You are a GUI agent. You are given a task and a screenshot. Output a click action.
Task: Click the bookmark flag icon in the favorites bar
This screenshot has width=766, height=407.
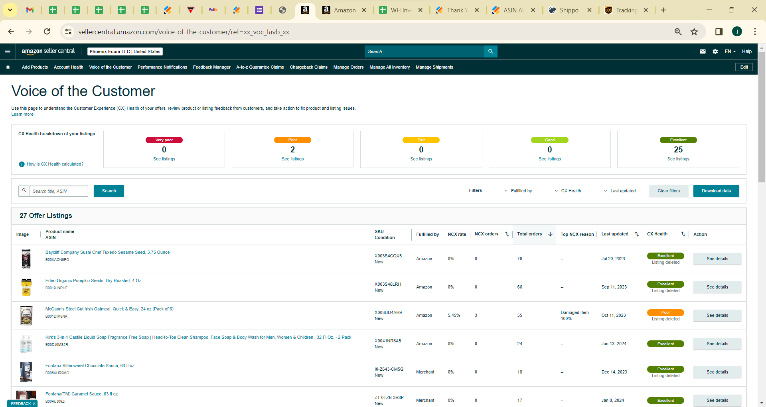pyautogui.click(x=8, y=67)
